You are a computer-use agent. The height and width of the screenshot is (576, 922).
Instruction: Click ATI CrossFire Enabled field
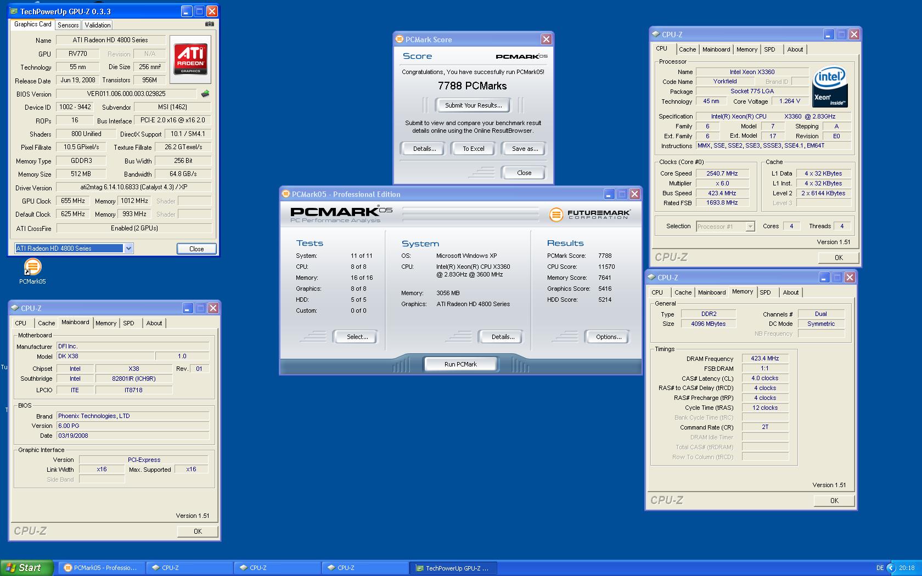click(134, 228)
